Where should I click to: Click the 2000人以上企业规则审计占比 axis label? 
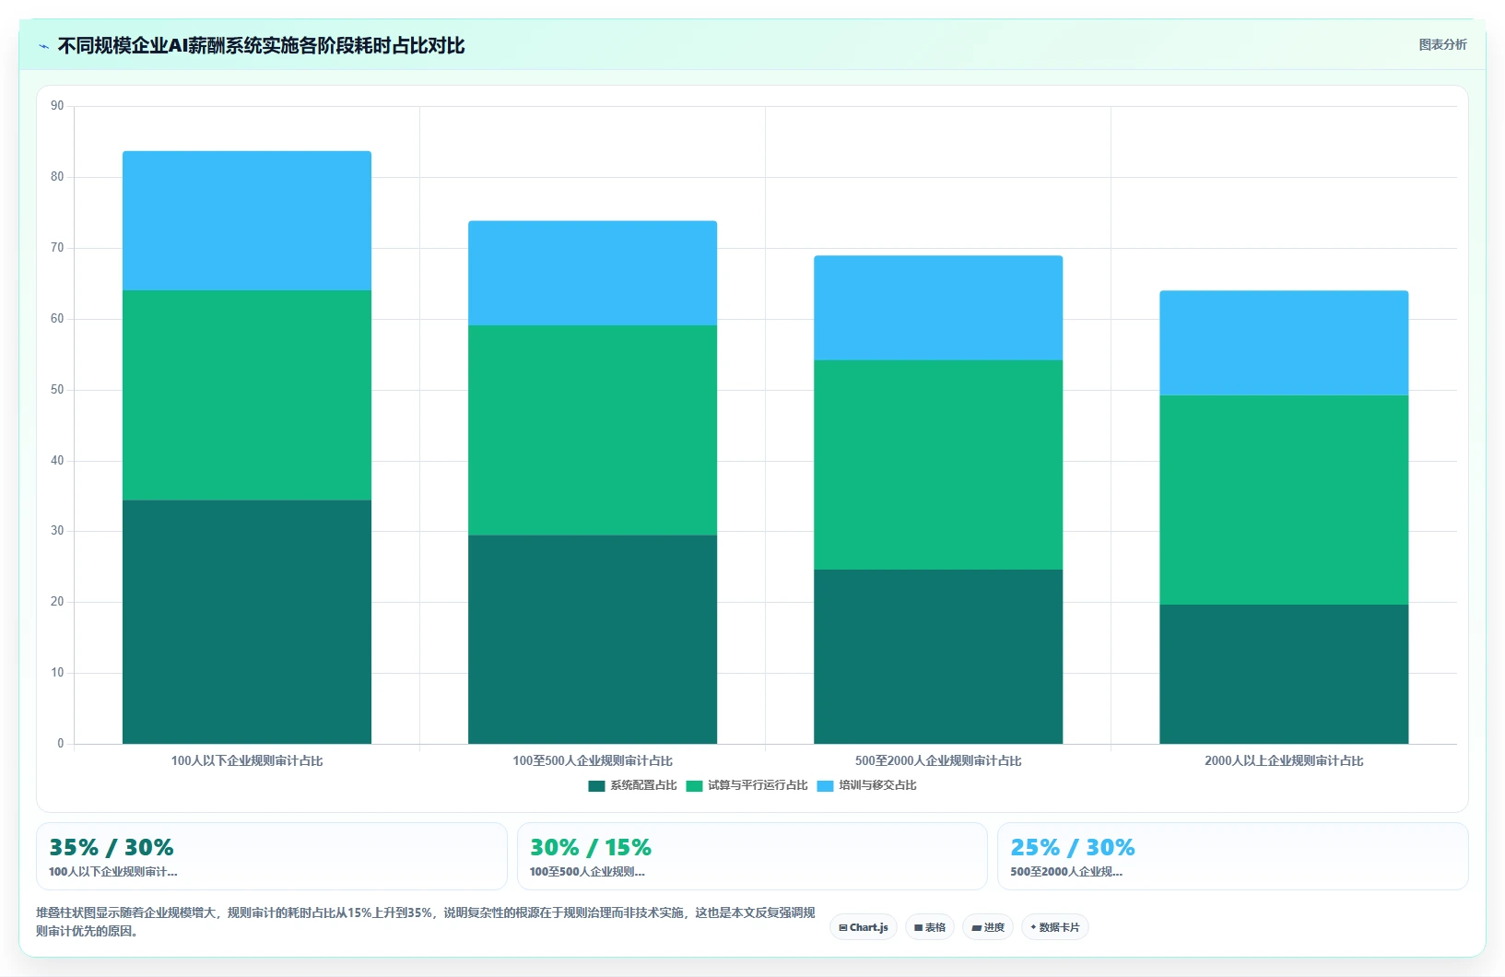(x=1284, y=761)
